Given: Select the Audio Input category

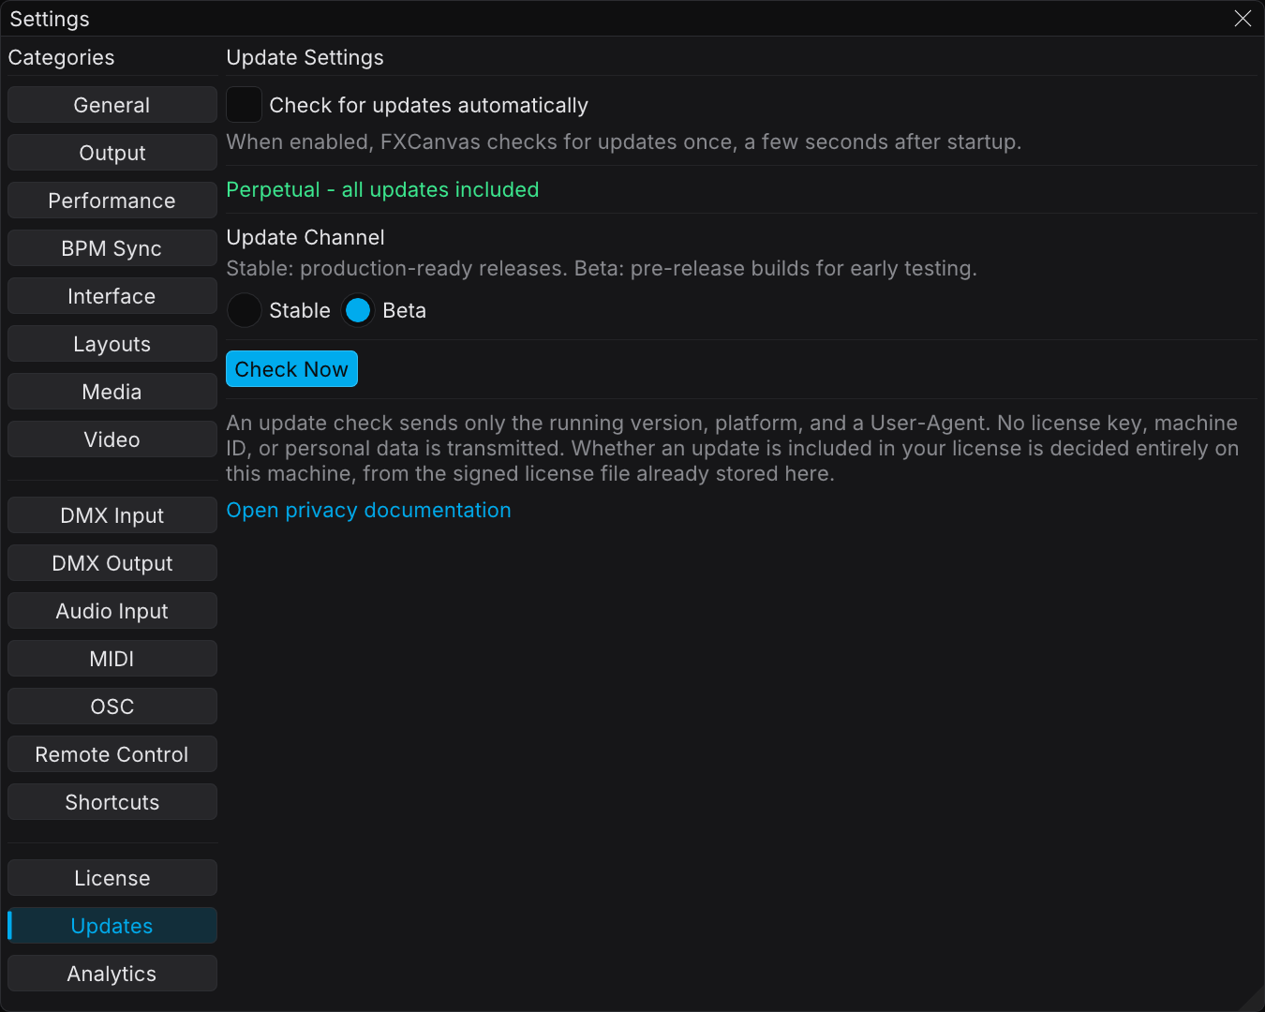Looking at the screenshot, I should point(112,611).
